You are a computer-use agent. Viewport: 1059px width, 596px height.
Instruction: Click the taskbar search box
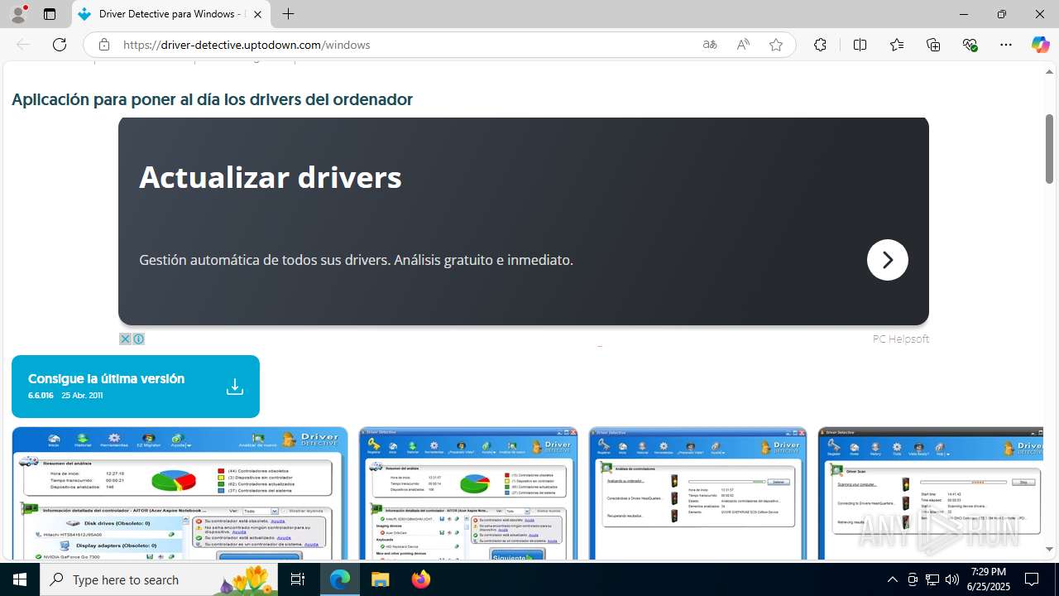(159, 579)
